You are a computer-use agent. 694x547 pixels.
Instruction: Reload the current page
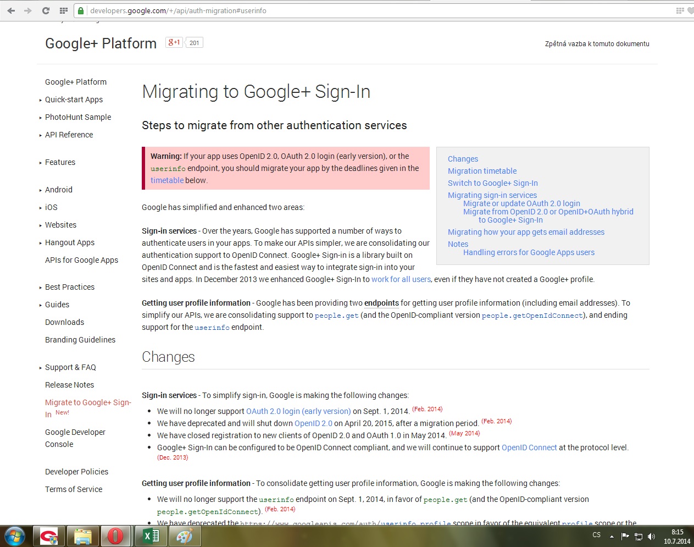46,10
